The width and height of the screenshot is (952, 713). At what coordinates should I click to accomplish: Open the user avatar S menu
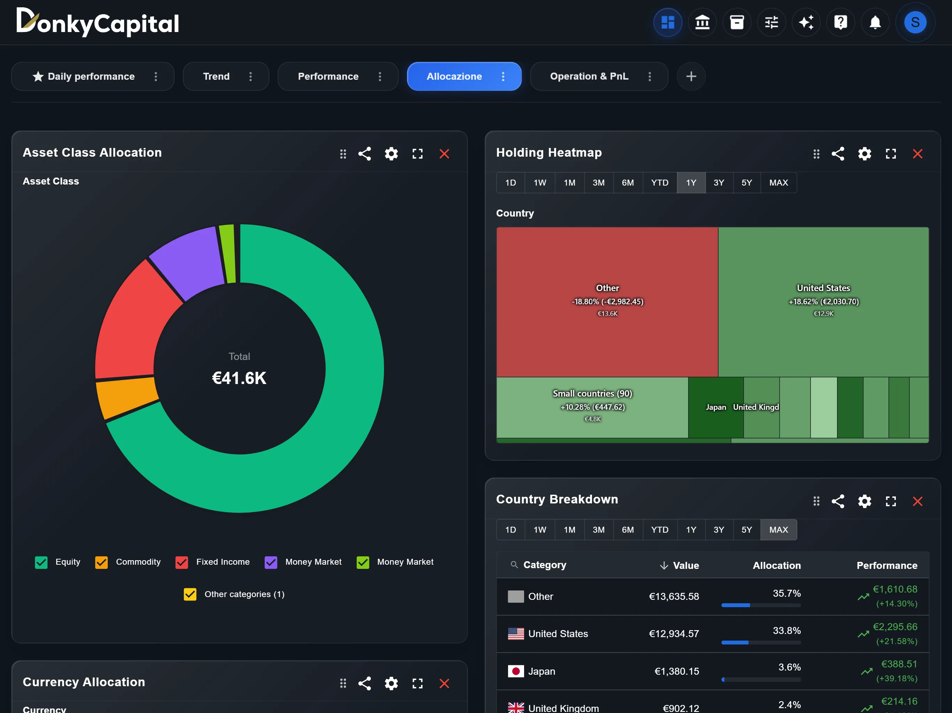[x=915, y=22]
